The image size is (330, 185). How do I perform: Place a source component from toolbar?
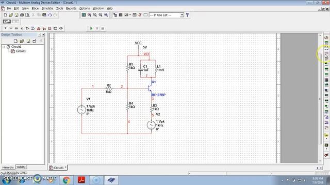[x=5, y=28]
